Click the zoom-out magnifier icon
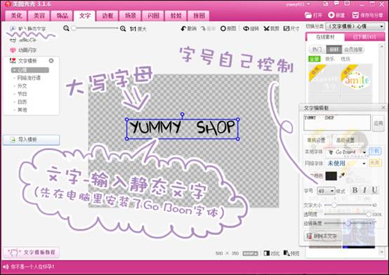389x275 pixels. (66, 28)
